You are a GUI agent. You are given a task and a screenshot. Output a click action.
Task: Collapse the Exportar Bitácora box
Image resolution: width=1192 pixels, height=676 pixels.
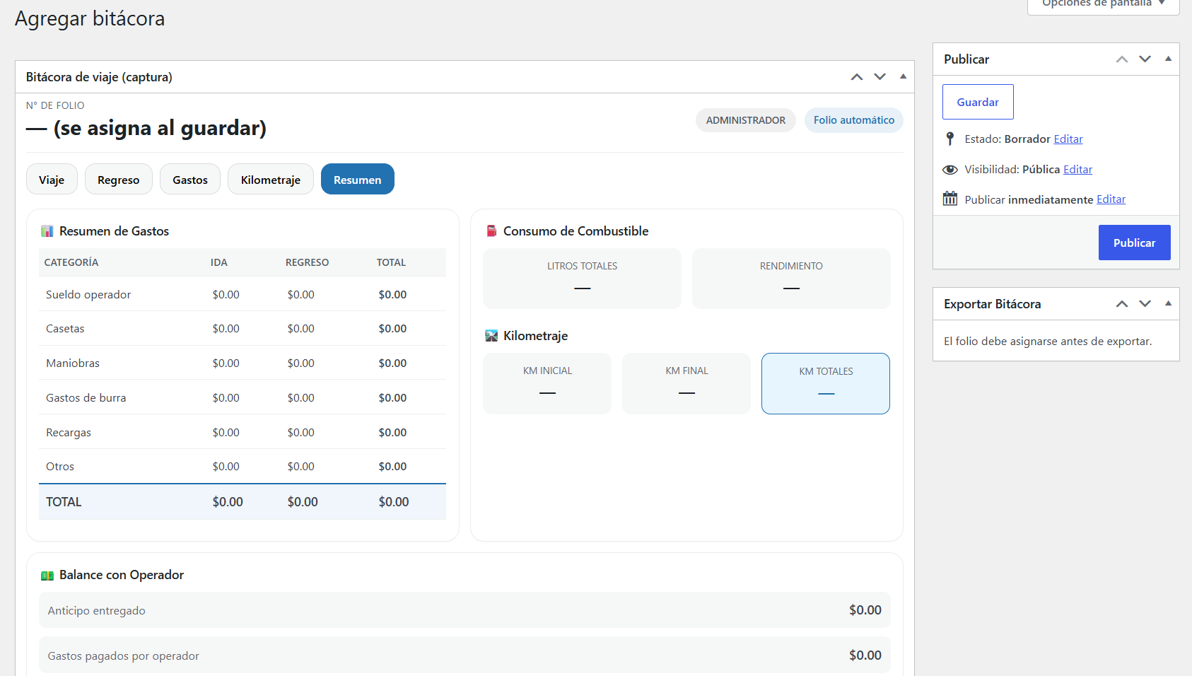[x=1168, y=304]
